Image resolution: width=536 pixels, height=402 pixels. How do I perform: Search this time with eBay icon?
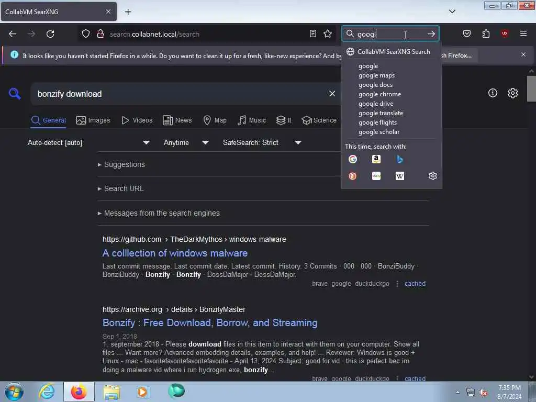(376, 176)
